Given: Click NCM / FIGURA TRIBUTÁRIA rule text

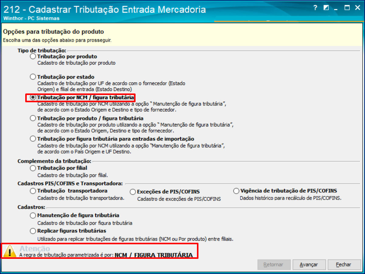Looking at the screenshot, I should 154,255.
